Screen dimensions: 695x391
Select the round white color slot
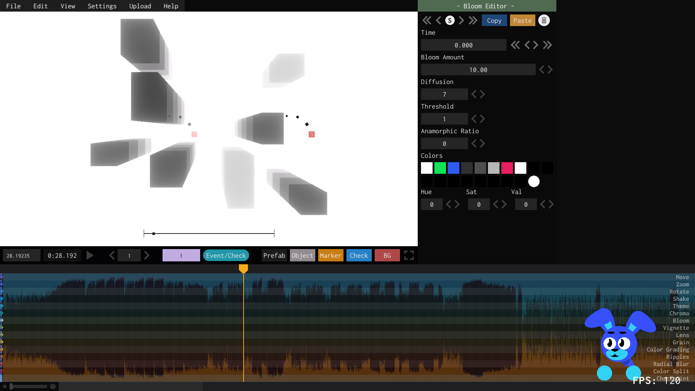pos(534,181)
